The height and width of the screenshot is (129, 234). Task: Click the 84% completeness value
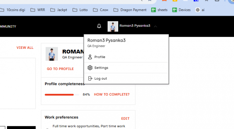pos(86,94)
